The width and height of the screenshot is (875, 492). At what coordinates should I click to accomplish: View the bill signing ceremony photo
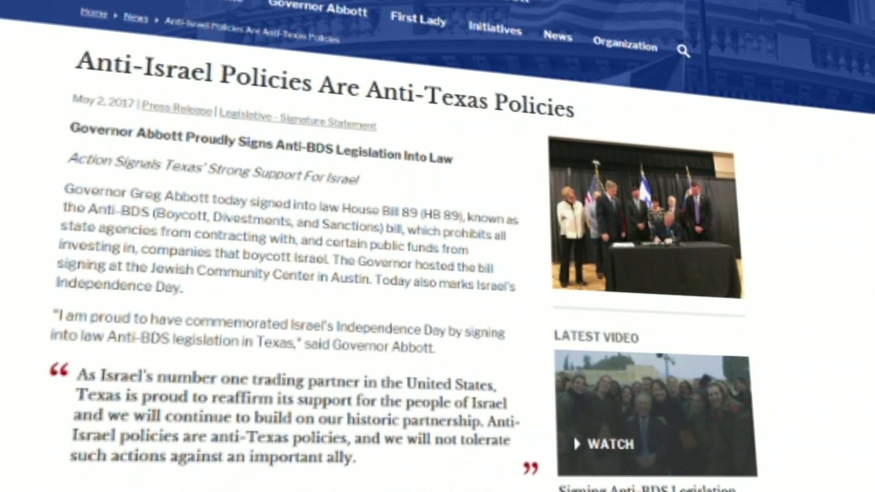pyautogui.click(x=645, y=219)
